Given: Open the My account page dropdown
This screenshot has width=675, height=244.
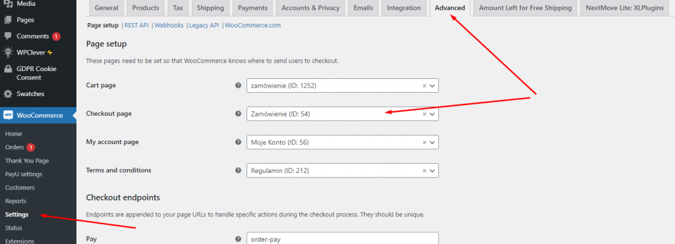Looking at the screenshot, I should tap(343, 142).
